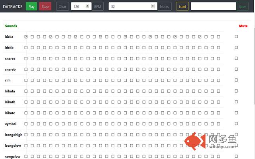Click the red Stop button
Screen dimensions: 255x159
tap(45, 6)
